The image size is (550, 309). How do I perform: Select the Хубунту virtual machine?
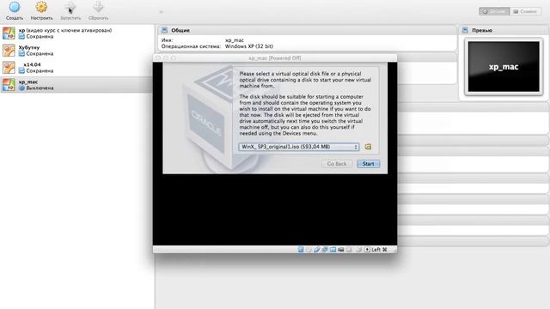point(76,51)
